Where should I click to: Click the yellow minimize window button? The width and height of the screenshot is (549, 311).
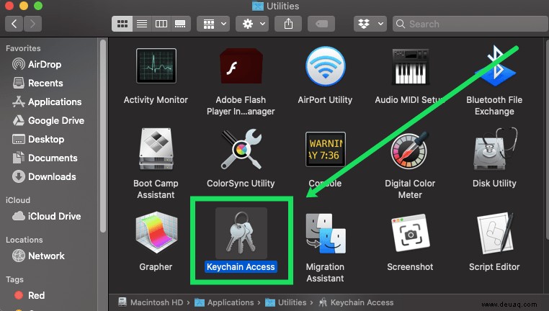point(24,6)
